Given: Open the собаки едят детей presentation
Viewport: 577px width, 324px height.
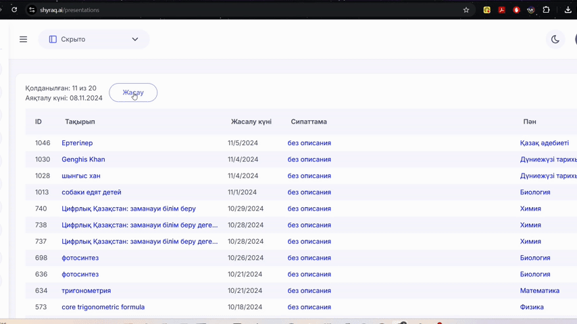Looking at the screenshot, I should pyautogui.click(x=91, y=192).
